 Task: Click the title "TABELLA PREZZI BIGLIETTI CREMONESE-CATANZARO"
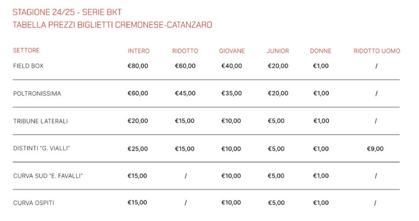[x=112, y=25]
